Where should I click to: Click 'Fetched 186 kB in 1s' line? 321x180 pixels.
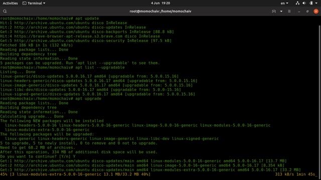tap(37, 45)
